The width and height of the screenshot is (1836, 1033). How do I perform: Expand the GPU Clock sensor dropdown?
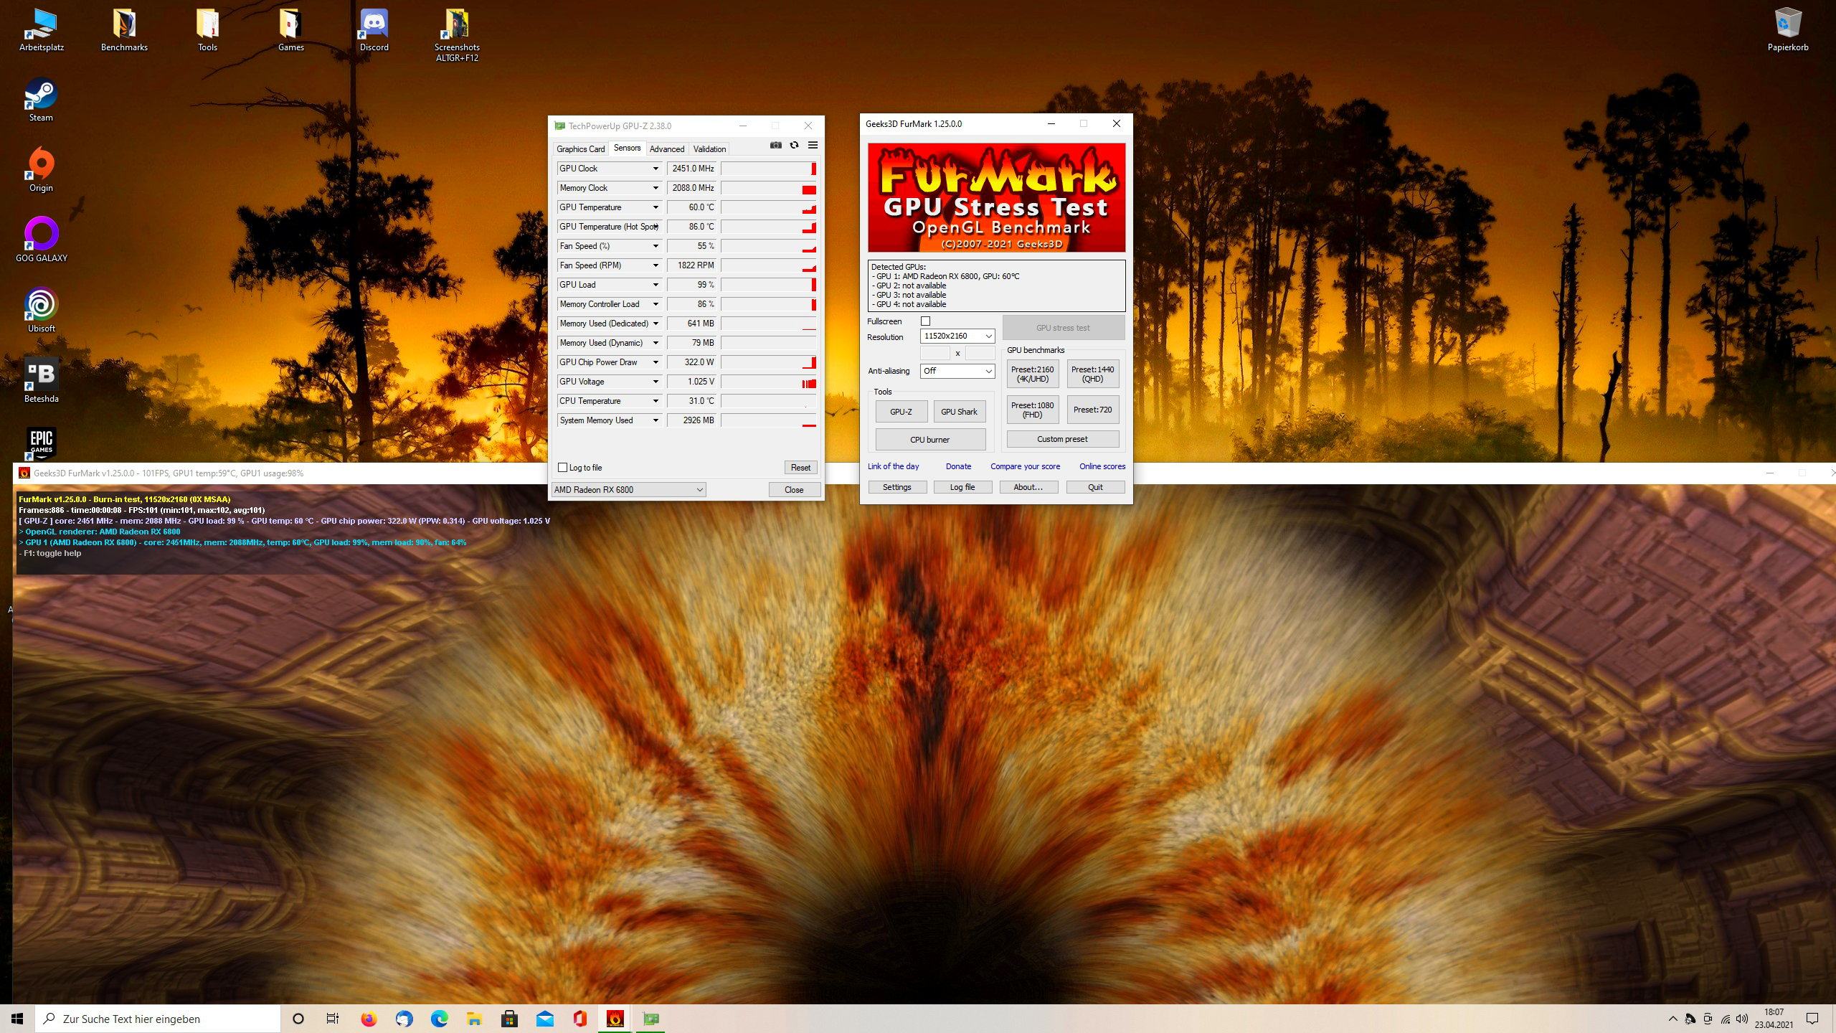[655, 169]
